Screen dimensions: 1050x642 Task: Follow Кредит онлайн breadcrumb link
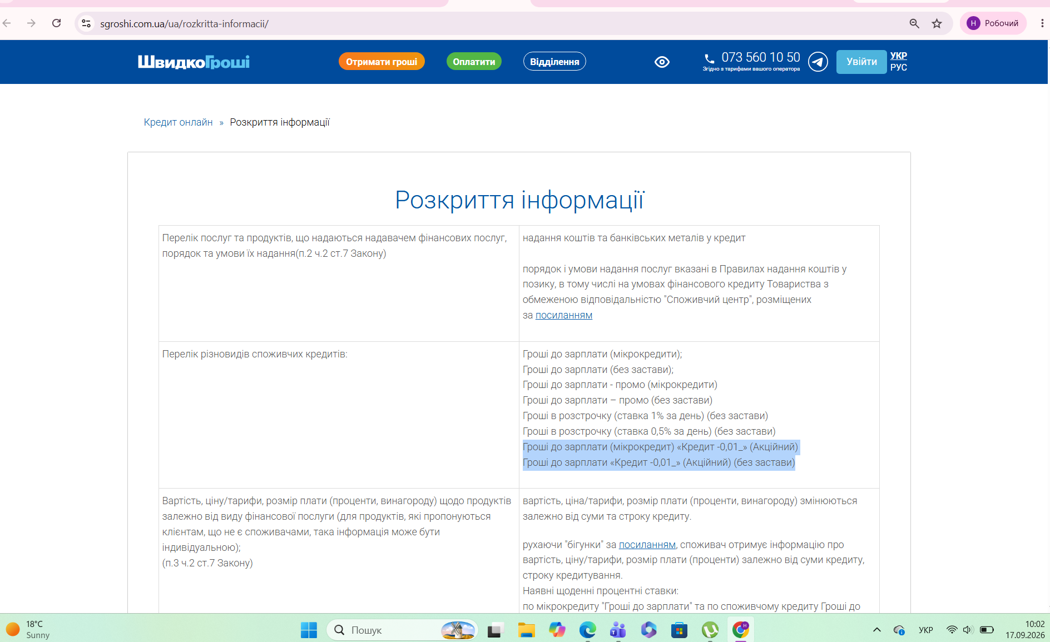pyautogui.click(x=178, y=122)
